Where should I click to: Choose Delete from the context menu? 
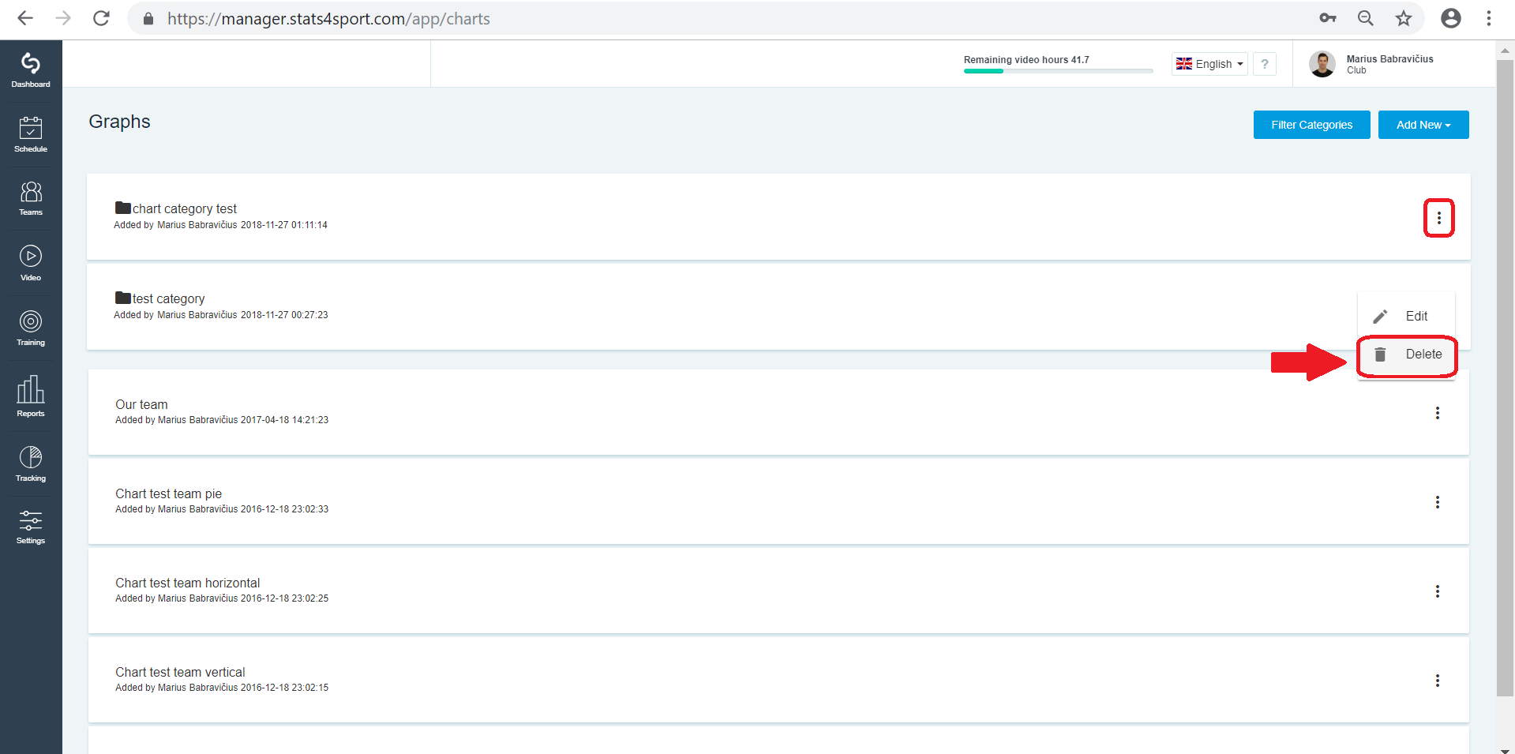coord(1406,354)
